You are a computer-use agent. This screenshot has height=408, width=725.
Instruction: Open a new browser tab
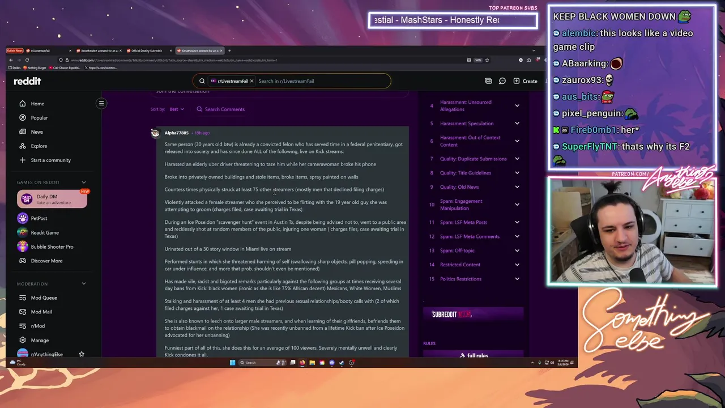[229, 50]
